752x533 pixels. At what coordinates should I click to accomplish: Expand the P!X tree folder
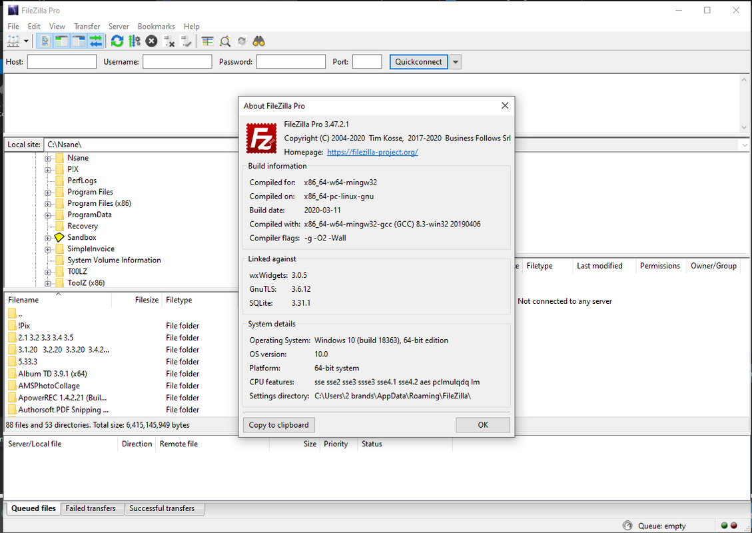click(x=47, y=170)
